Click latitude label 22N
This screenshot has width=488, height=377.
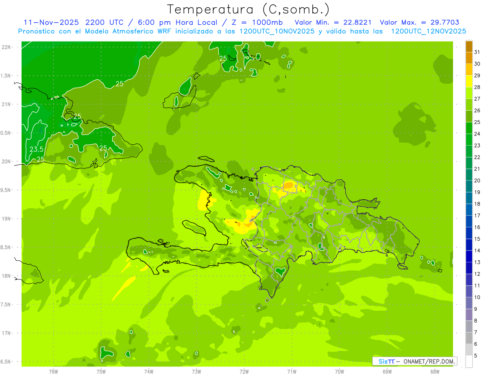(6, 47)
